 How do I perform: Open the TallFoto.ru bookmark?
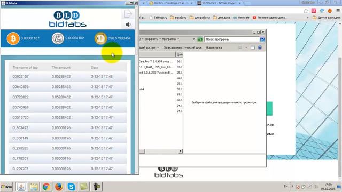(x=158, y=18)
